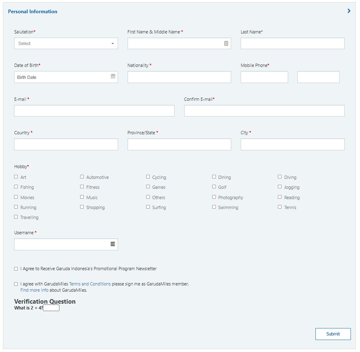Open the Birth Date calendar icon
This screenshot has height=352, width=360.
click(x=113, y=76)
